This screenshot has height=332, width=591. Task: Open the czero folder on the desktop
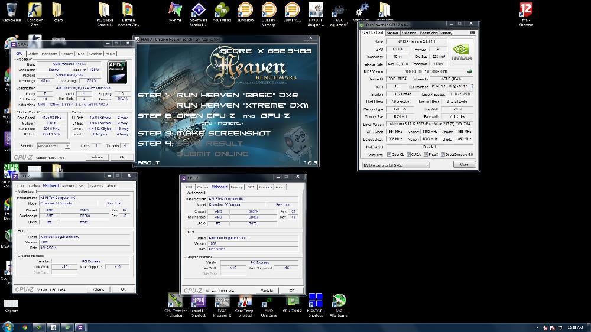click(58, 13)
